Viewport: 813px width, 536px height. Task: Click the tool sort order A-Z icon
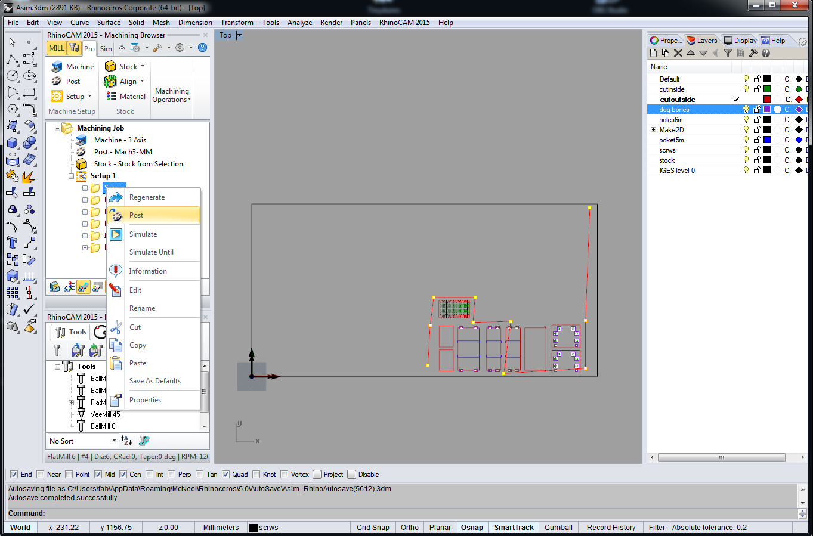coord(126,441)
